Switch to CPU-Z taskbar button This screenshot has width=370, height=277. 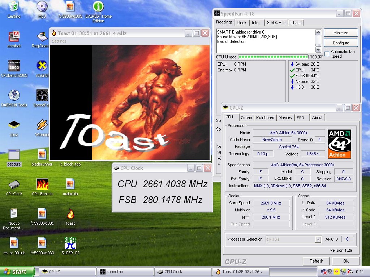click(x=67, y=272)
